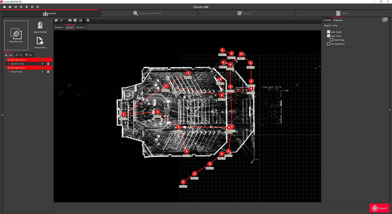Switch to the Job 001 tab
Viewport: 392px width, 214px height.
click(x=70, y=27)
